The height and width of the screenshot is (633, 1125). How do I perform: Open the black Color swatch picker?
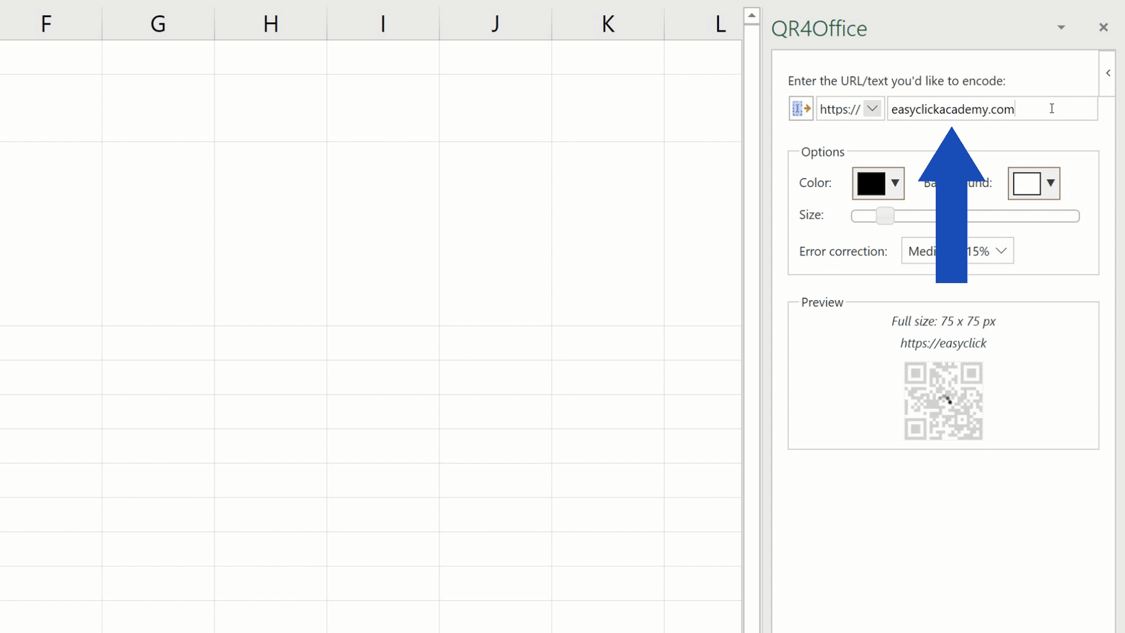pyautogui.click(x=878, y=184)
